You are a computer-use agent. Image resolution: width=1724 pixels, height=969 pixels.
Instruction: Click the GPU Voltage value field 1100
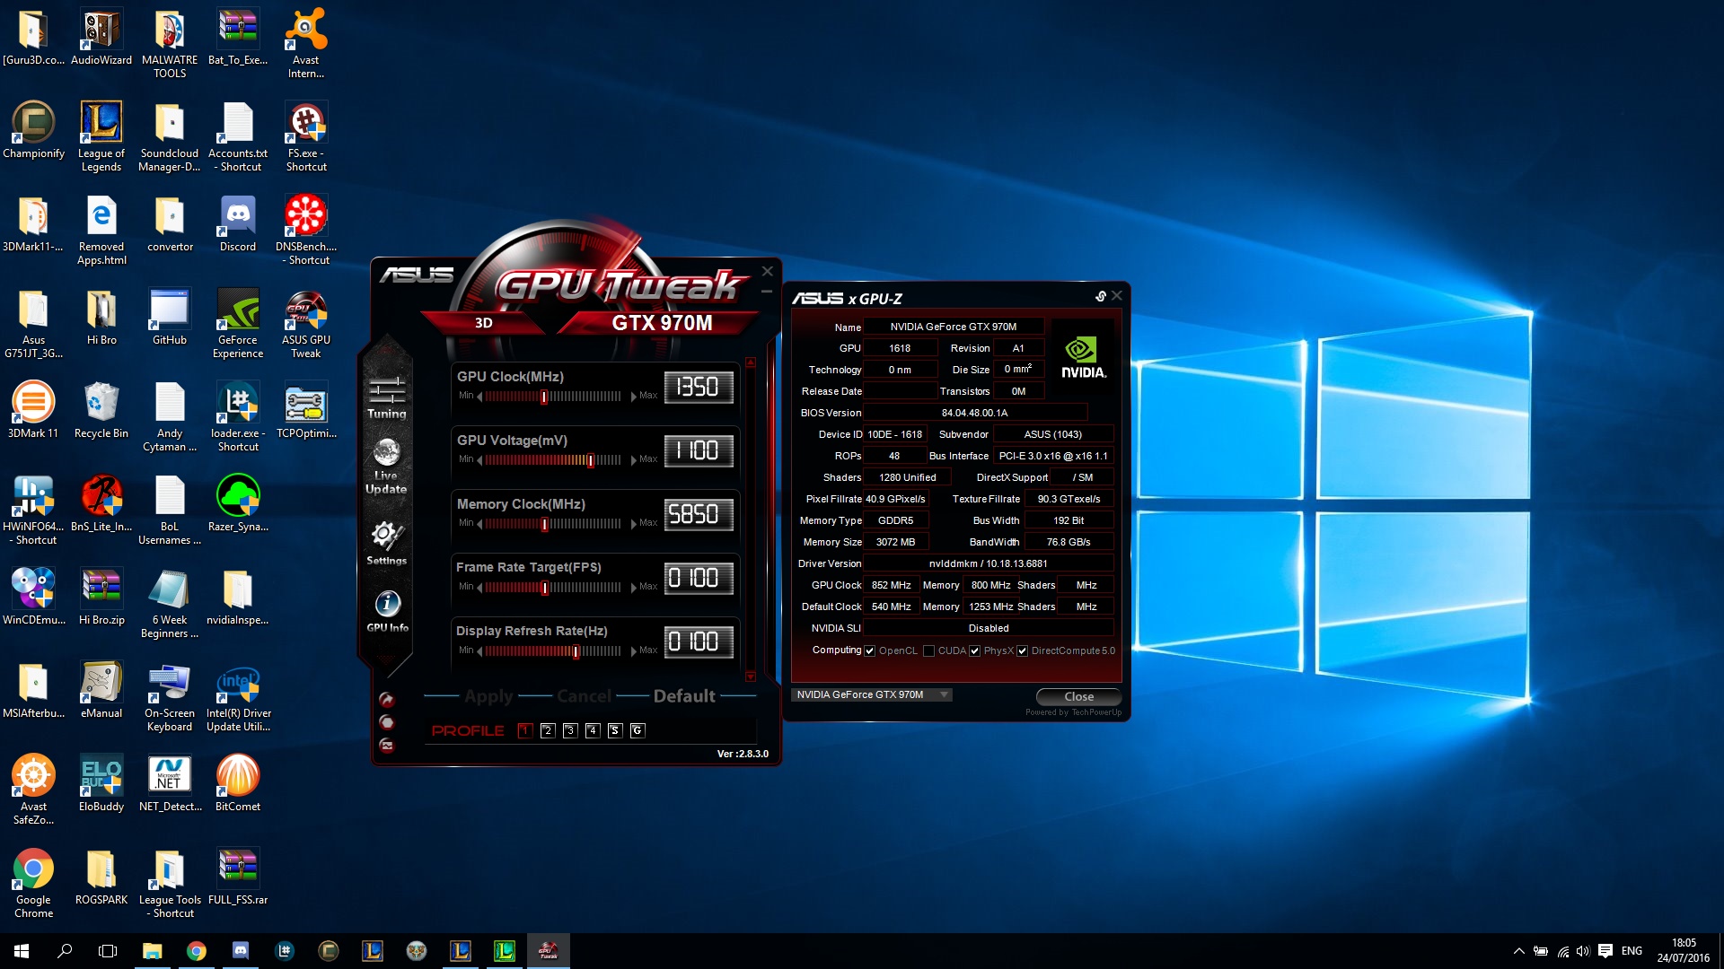point(699,450)
